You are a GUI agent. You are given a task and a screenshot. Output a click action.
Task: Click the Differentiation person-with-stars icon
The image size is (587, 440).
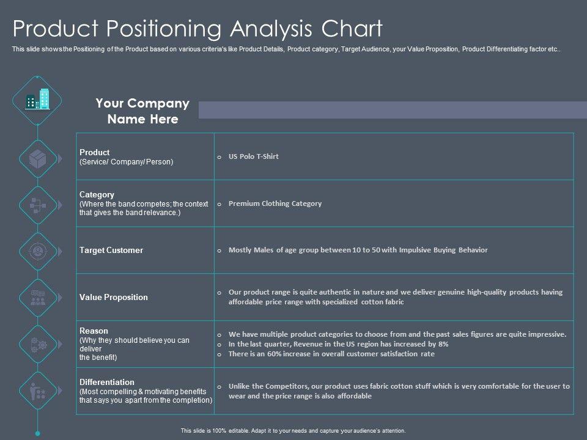pyautogui.click(x=37, y=390)
